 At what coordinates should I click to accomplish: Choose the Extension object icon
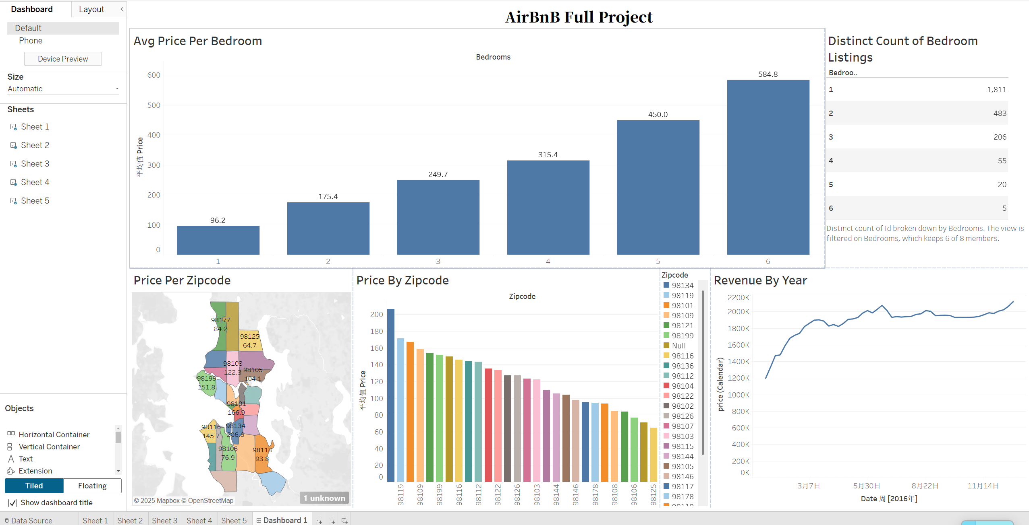11,471
